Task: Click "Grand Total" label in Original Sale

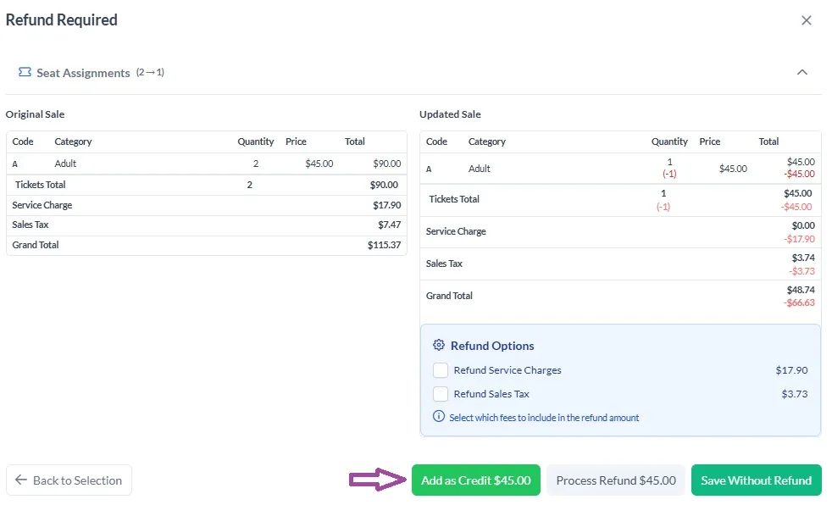Action: [x=36, y=245]
